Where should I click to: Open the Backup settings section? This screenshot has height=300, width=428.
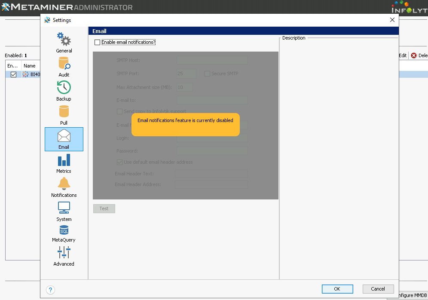click(64, 91)
